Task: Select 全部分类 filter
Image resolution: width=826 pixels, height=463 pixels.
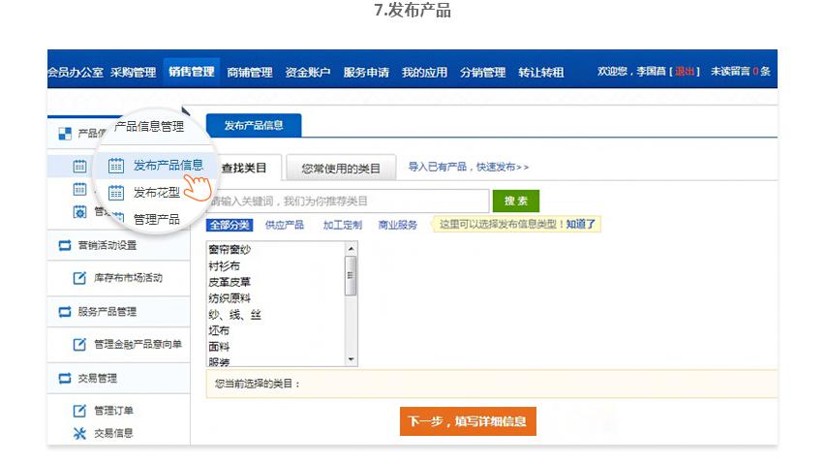Action: point(229,225)
